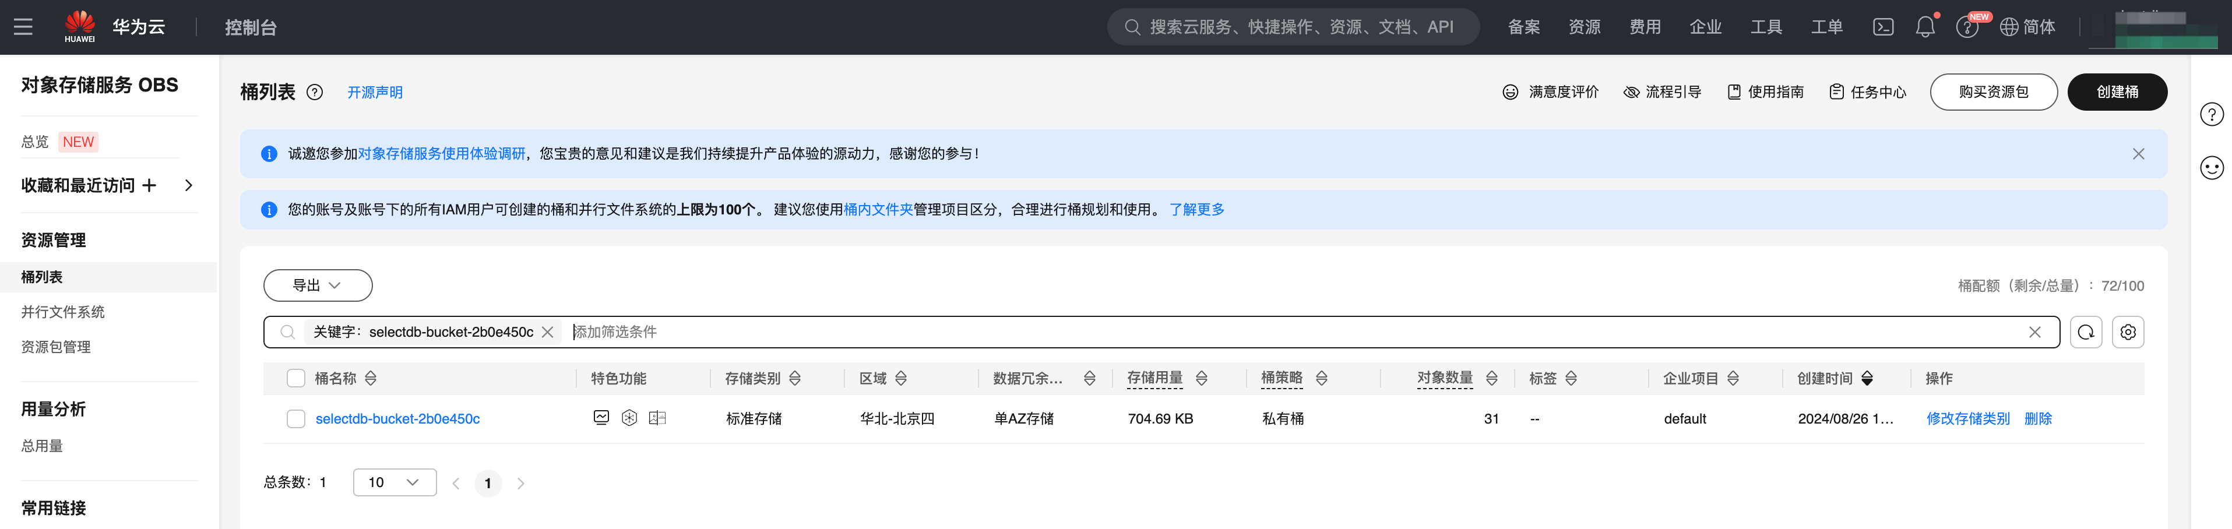This screenshot has height=529, width=2232.
Task: Open the help question mark in top bar
Action: coord(1967,28)
